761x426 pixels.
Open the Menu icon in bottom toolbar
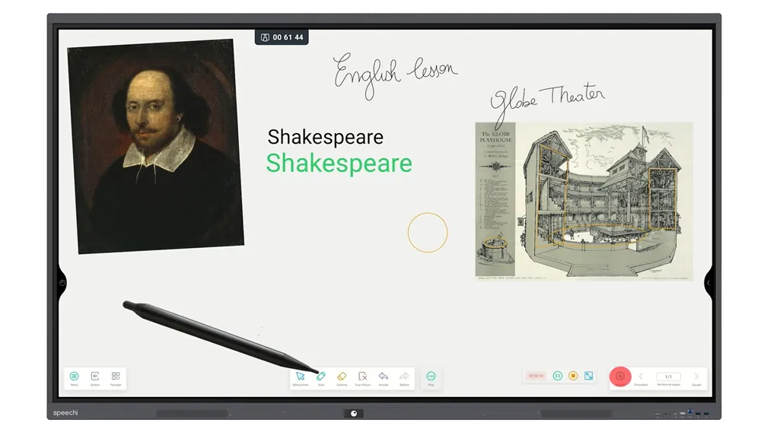(74, 377)
